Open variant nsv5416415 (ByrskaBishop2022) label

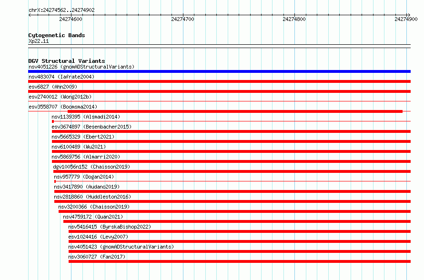click(x=110, y=227)
